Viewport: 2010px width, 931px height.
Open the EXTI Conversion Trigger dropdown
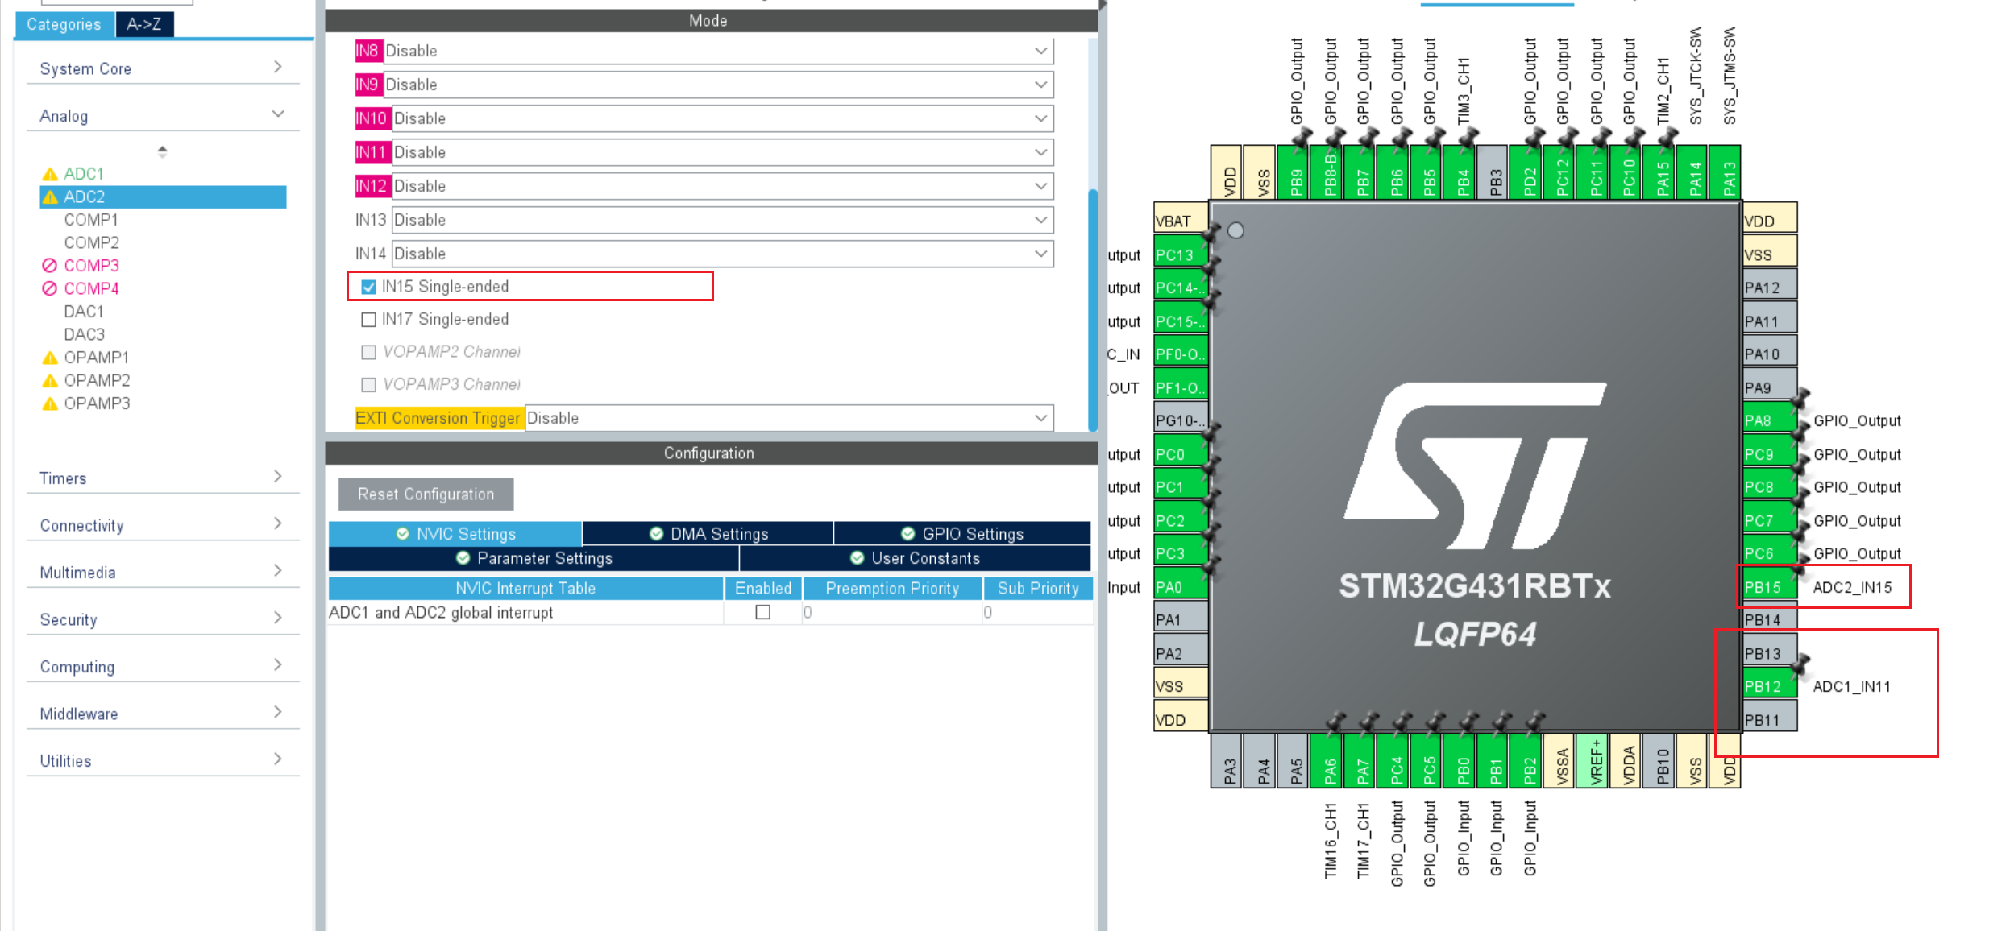coord(789,419)
